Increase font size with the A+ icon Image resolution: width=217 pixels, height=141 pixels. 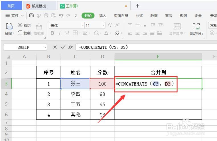coord(110,25)
